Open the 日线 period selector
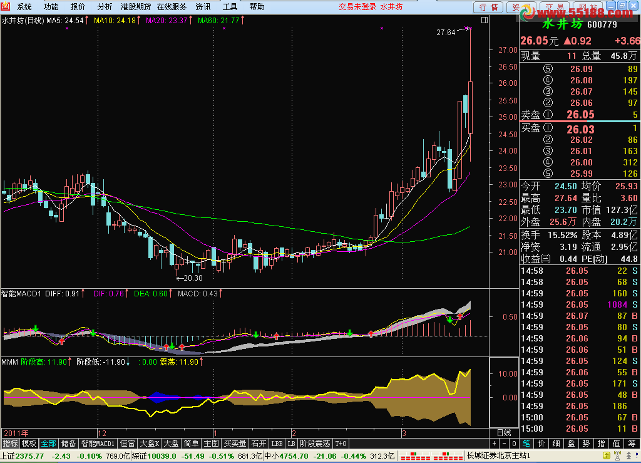Viewport: 641px width, 463px height. [x=504, y=433]
